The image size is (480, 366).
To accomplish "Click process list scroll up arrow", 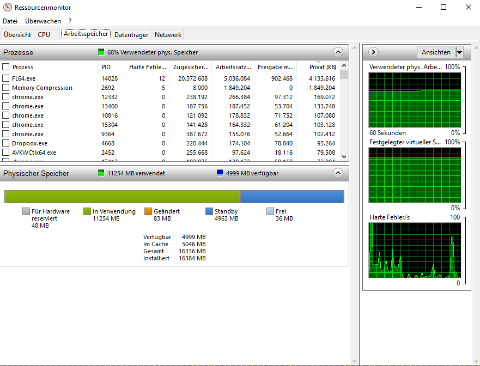I will pyautogui.click(x=344, y=65).
